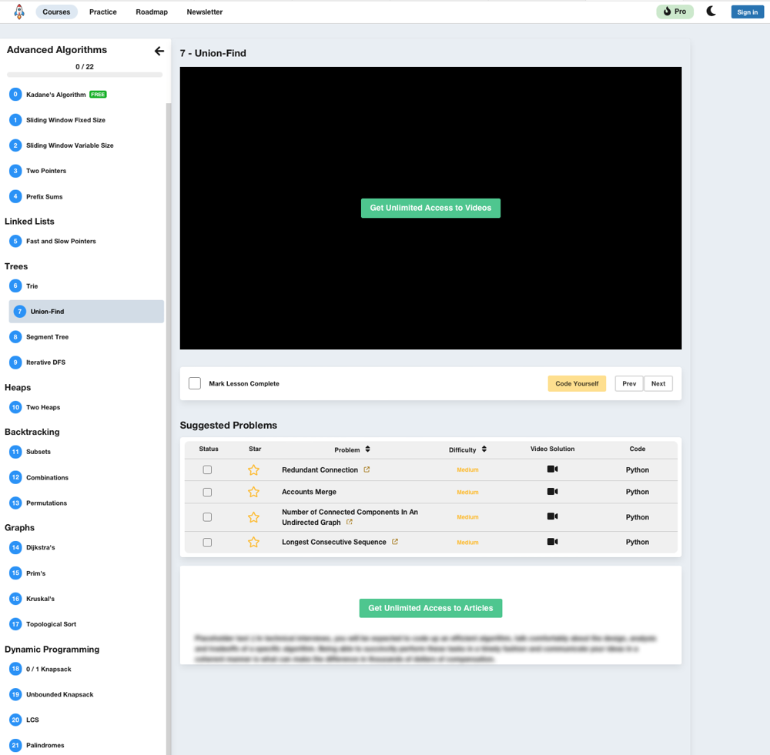Open external link for Longest Consecutive Sequence
The image size is (770, 755).
[395, 542]
